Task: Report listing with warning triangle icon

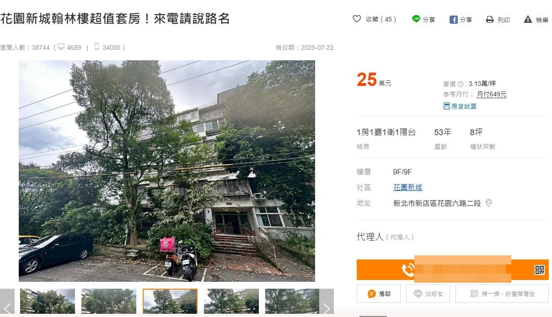Action: [528, 20]
